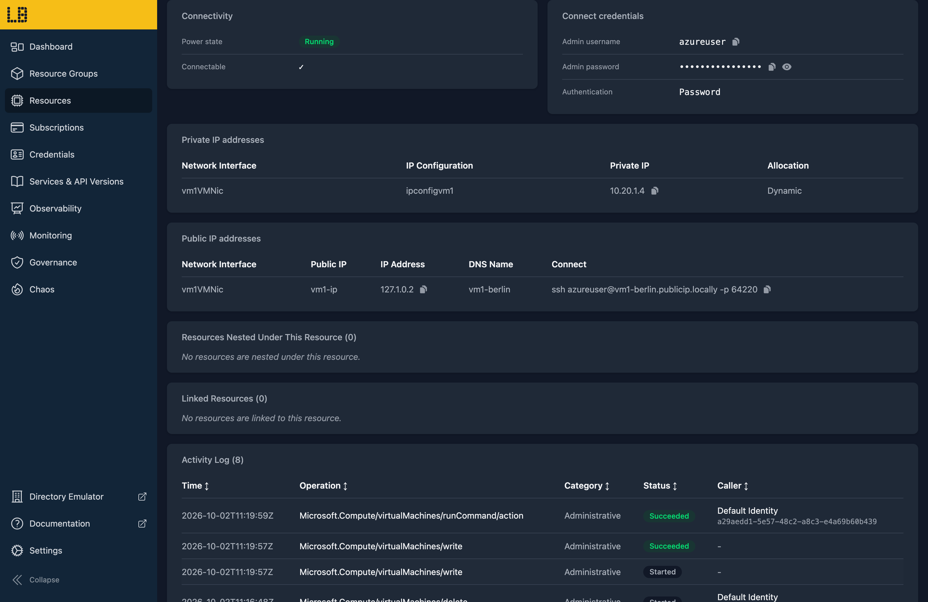The width and height of the screenshot is (928, 602).
Task: Click the Settings gear icon
Action: pos(17,551)
